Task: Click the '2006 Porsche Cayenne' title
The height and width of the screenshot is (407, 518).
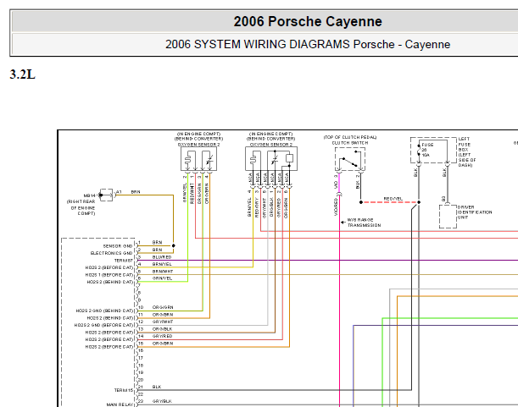Action: tap(308, 21)
